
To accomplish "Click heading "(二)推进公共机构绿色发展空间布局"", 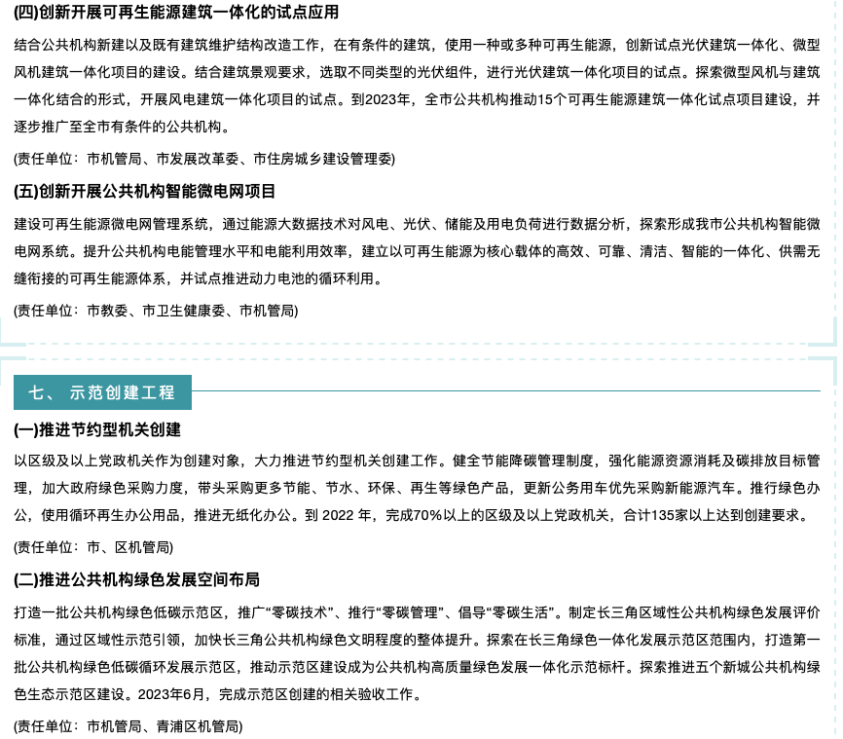I will pyautogui.click(x=136, y=580).
